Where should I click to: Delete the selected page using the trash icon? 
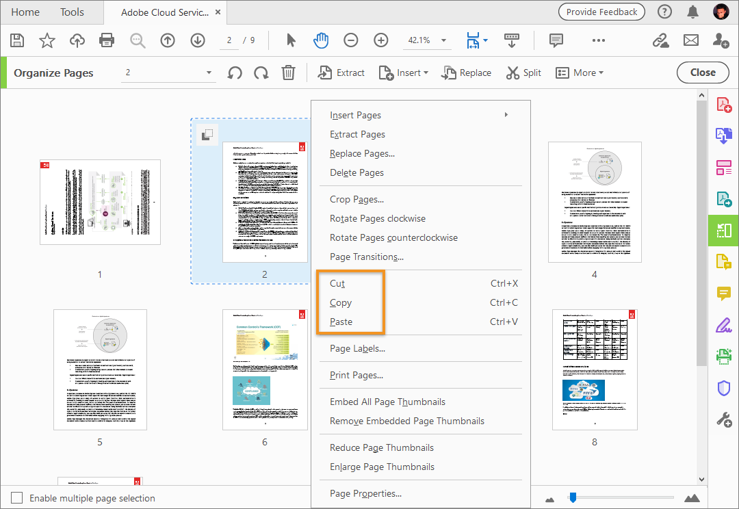288,72
